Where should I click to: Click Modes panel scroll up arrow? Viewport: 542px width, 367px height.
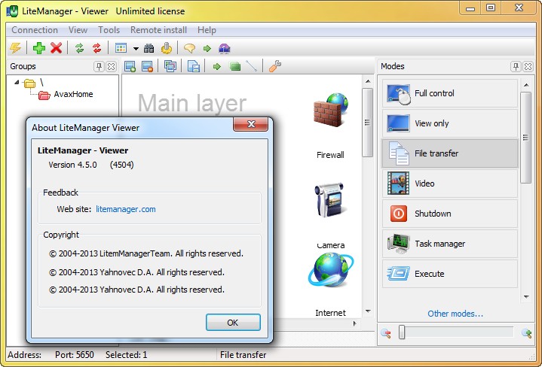pos(525,85)
